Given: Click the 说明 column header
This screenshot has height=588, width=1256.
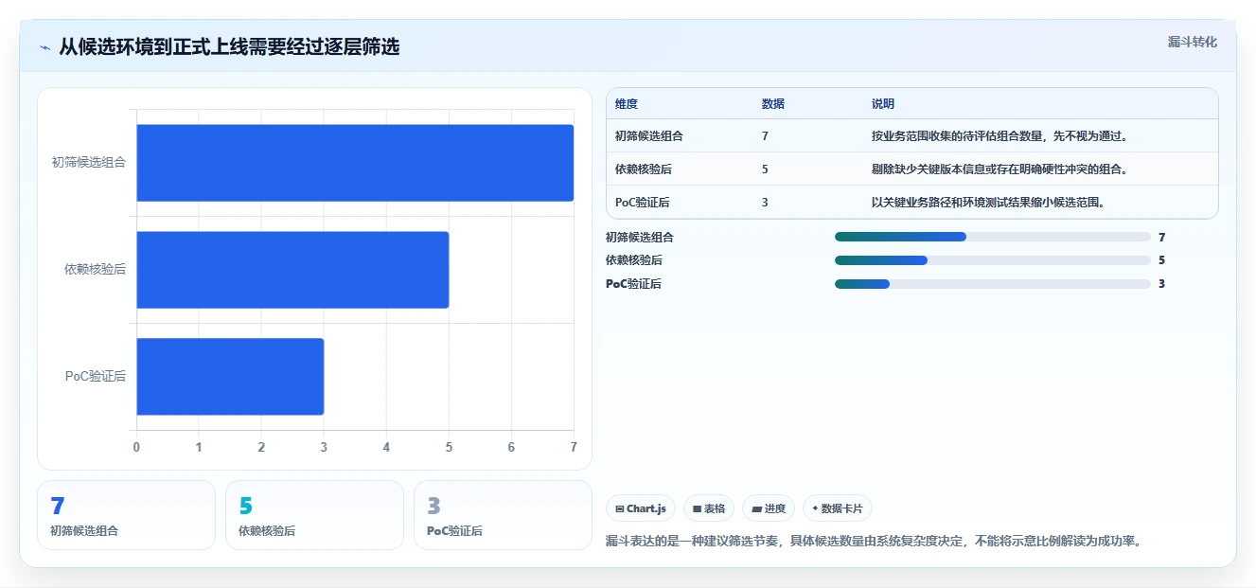Looking at the screenshot, I should coord(883,104).
